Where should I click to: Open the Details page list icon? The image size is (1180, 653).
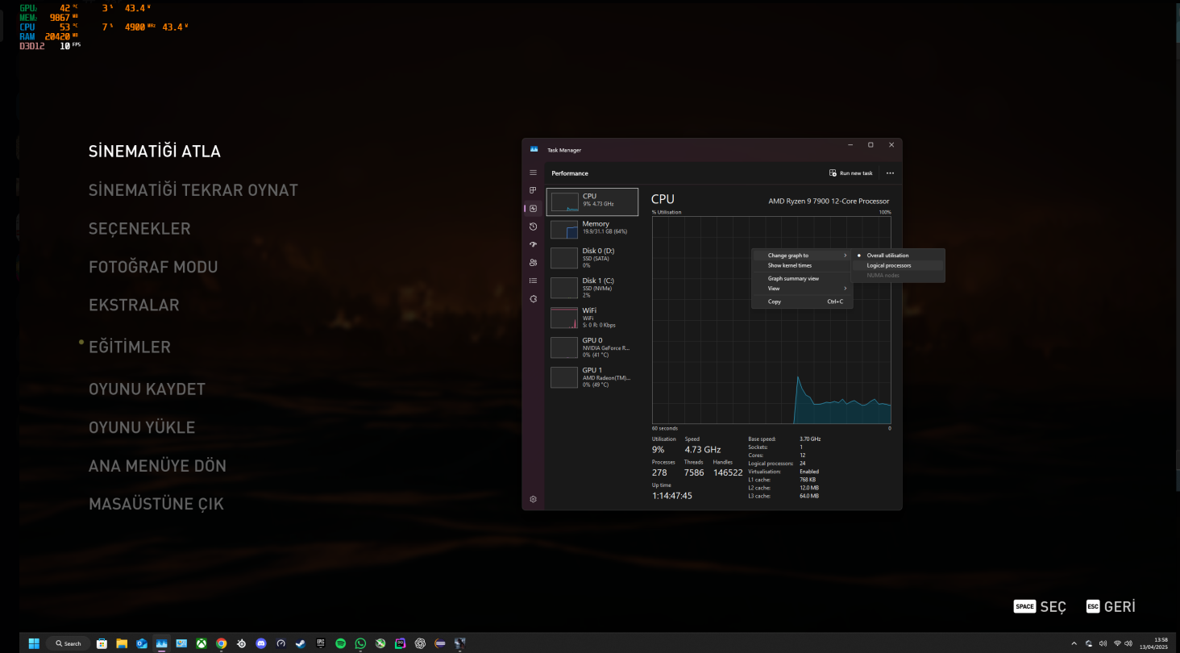point(533,281)
